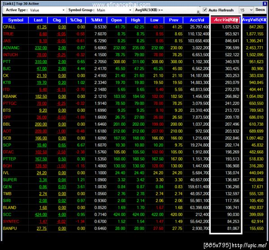
Task: Click SCP percent change 6.67
Action: (x=81, y=145)
